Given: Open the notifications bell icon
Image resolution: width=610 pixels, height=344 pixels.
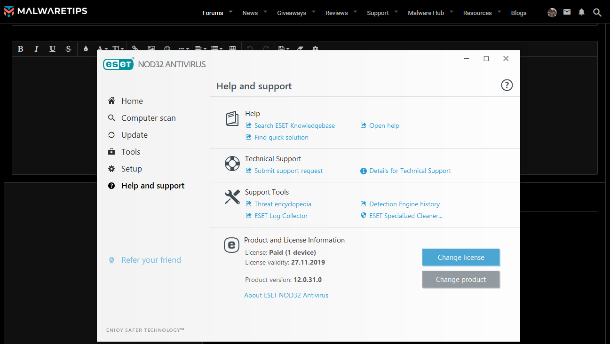Looking at the screenshot, I should click(582, 12).
